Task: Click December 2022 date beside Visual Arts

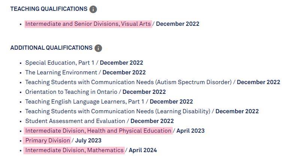Action: click(178, 24)
